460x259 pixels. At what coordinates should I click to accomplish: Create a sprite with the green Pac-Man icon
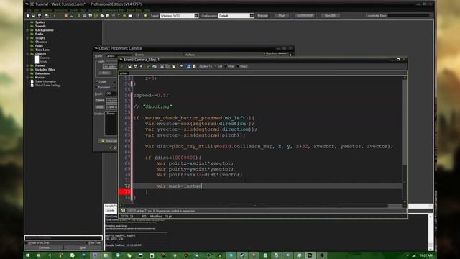coord(79,16)
